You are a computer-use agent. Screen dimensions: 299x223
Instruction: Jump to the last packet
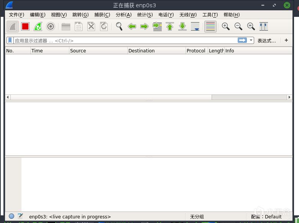click(x=182, y=26)
